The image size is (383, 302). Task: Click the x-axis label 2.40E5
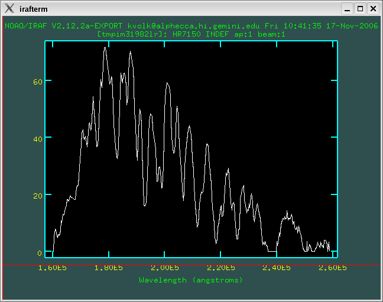(277, 268)
